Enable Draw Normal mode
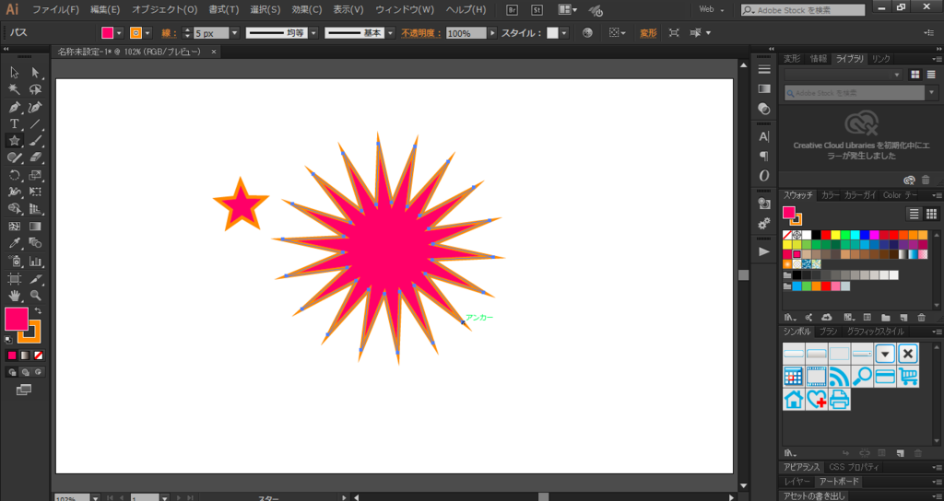The width and height of the screenshot is (944, 501). point(12,372)
